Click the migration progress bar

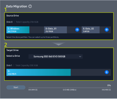(70, 88)
